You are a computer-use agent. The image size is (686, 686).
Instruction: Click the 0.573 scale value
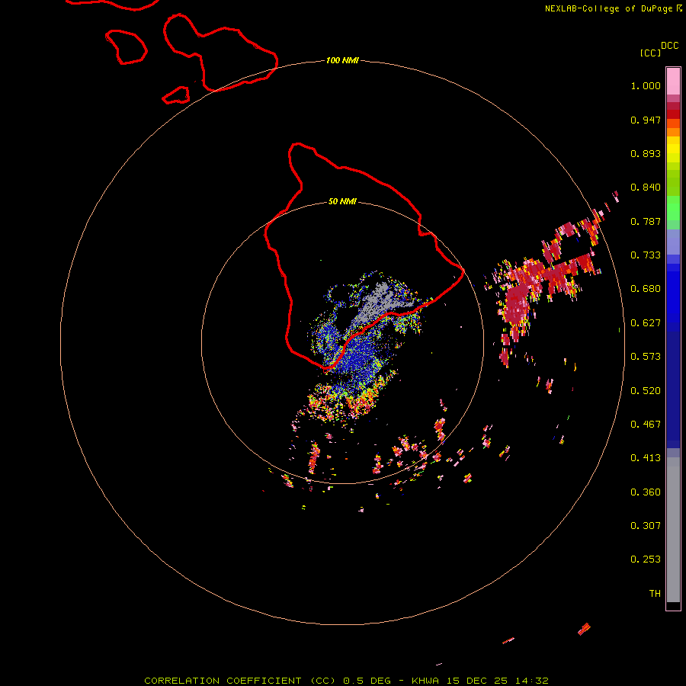tap(646, 357)
